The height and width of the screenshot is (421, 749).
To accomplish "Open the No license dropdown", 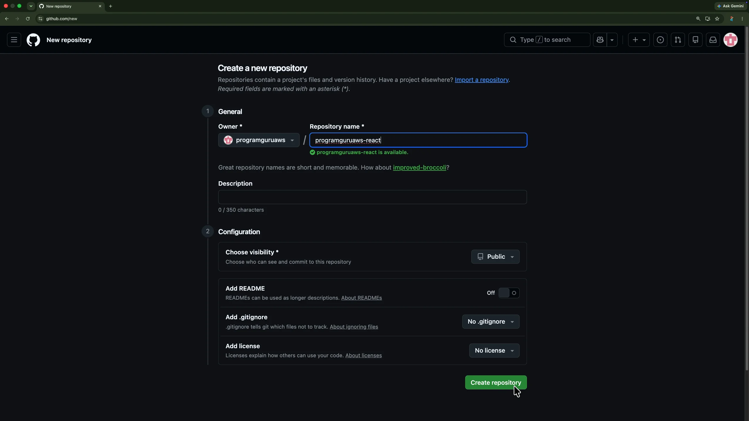I will pos(494,351).
